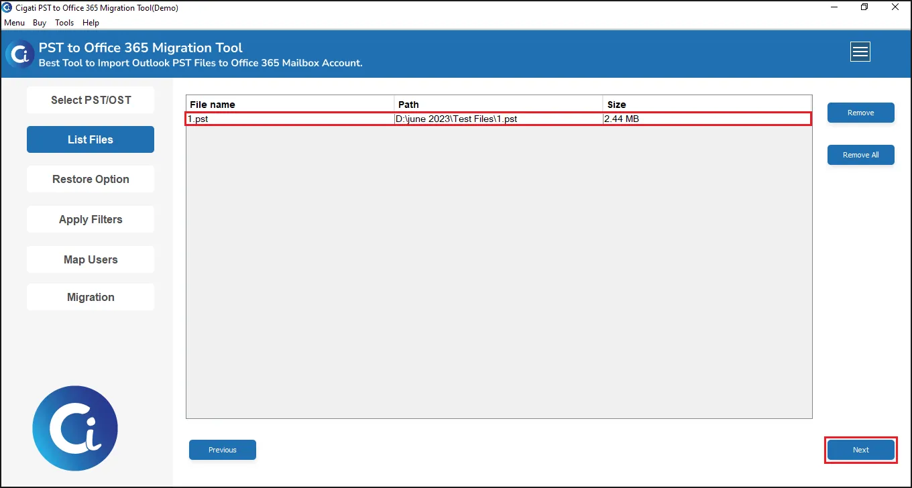The width and height of the screenshot is (912, 488).
Task: Sort by File name column header
Action: [x=290, y=105]
